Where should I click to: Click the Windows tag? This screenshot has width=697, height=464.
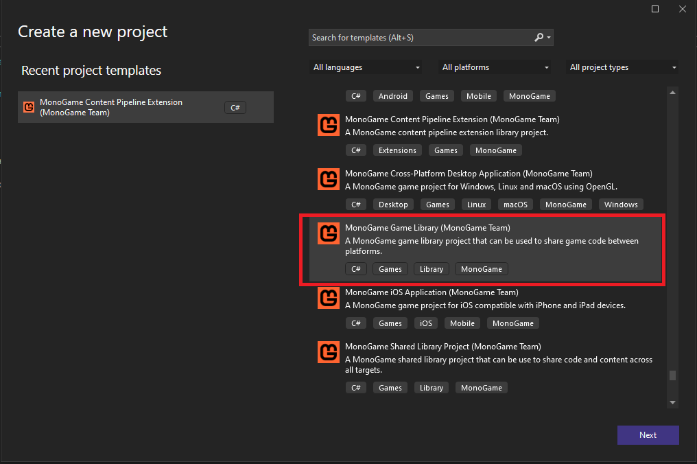click(621, 205)
